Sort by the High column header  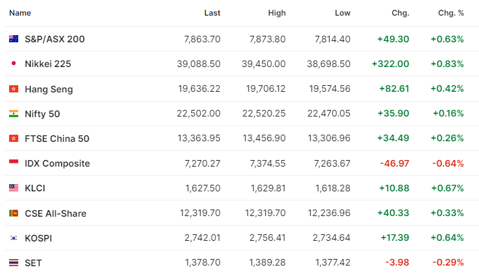point(277,13)
